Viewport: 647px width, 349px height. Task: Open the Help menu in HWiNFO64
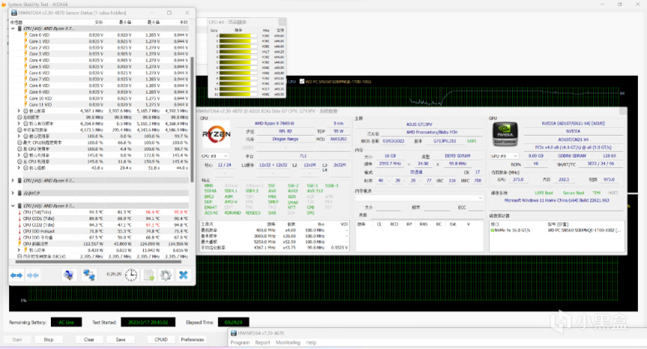311,342
